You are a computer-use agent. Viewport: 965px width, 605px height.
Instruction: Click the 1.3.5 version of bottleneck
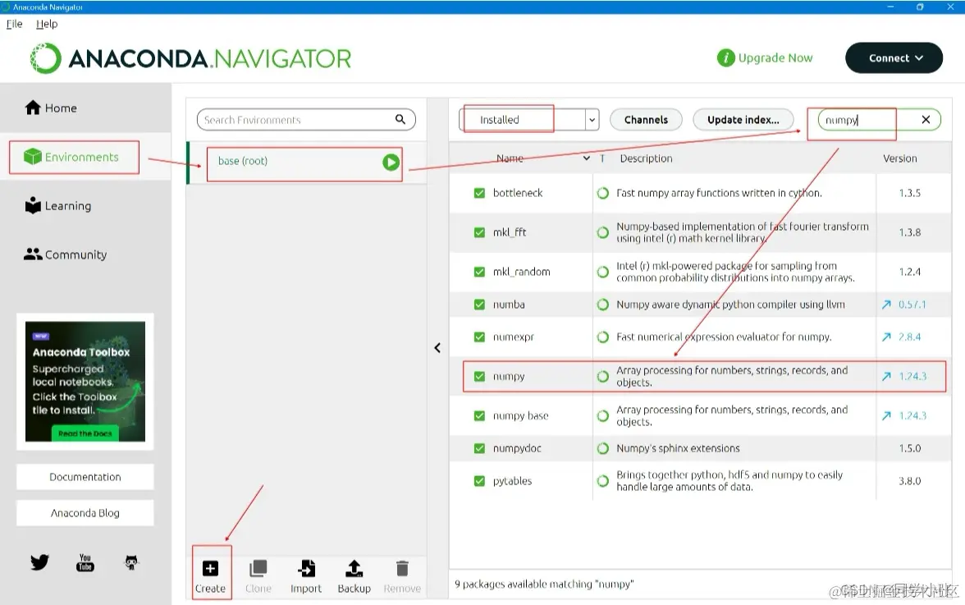point(909,193)
